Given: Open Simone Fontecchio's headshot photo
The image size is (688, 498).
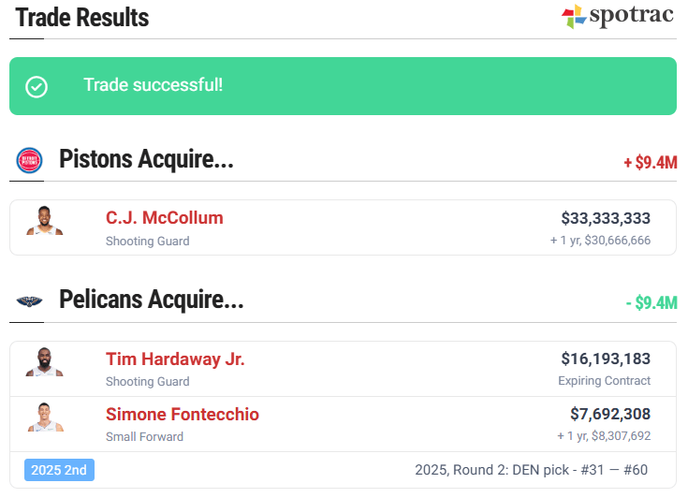Looking at the screenshot, I should click(45, 417).
